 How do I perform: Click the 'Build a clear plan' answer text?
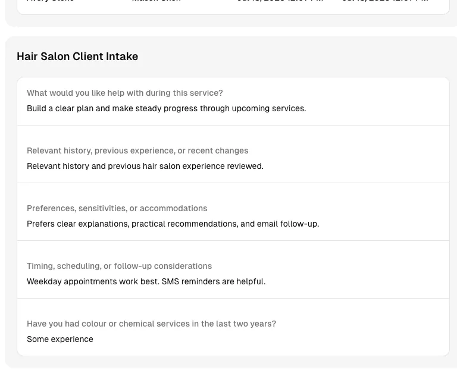tap(167, 108)
